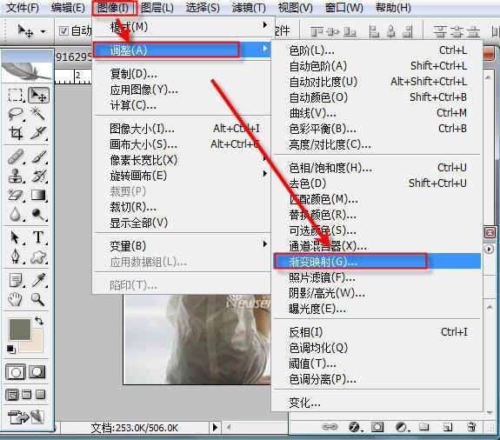Viewport: 500px width, 440px height.
Task: Choose 渐变映射(G) from adjustments submenu
Action: pos(377,262)
